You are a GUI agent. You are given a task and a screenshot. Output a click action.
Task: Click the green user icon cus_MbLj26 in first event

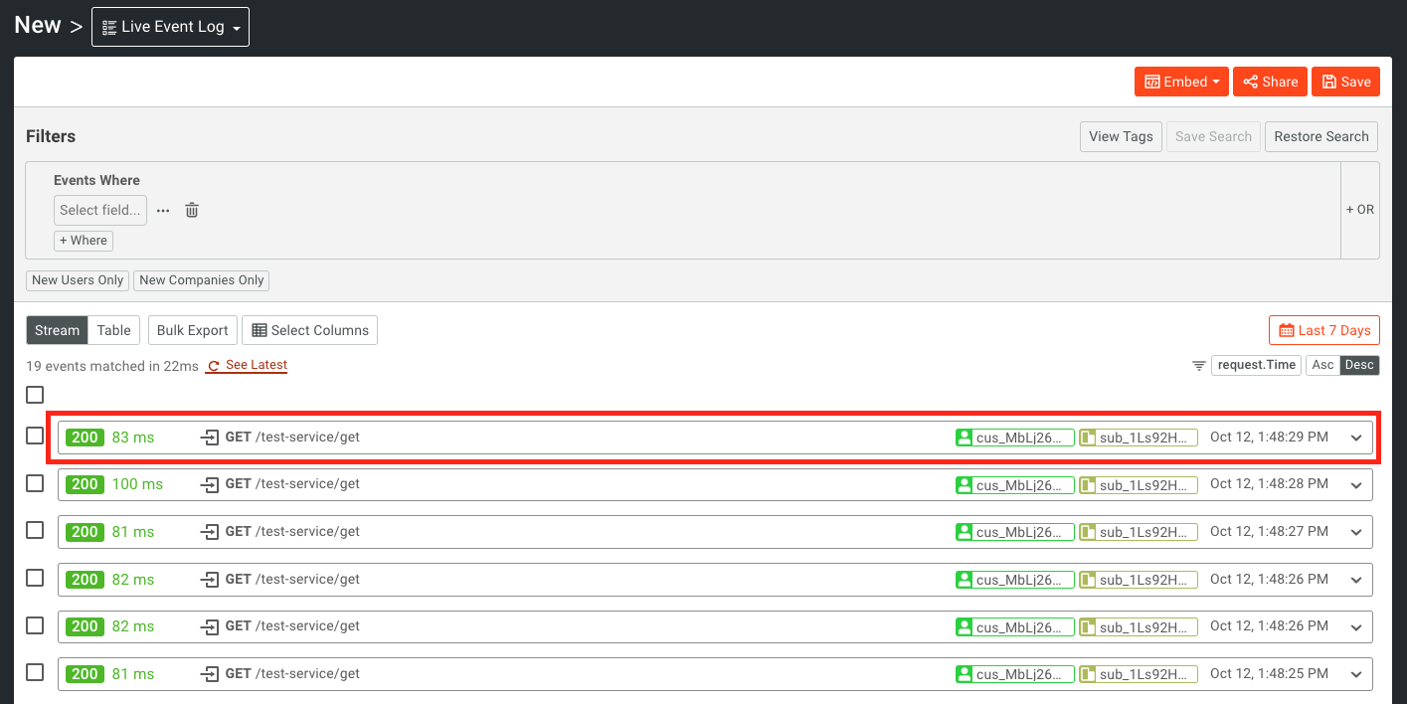[964, 438]
